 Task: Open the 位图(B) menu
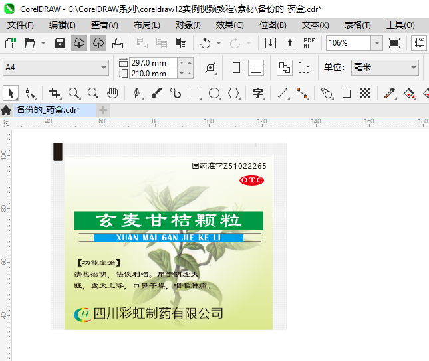pyautogui.click(x=273, y=25)
